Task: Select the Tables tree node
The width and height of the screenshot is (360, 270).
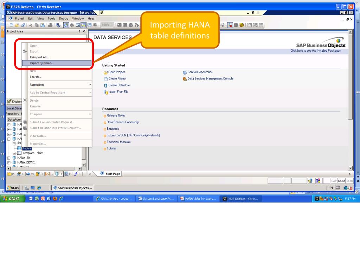Action: pos(27,148)
